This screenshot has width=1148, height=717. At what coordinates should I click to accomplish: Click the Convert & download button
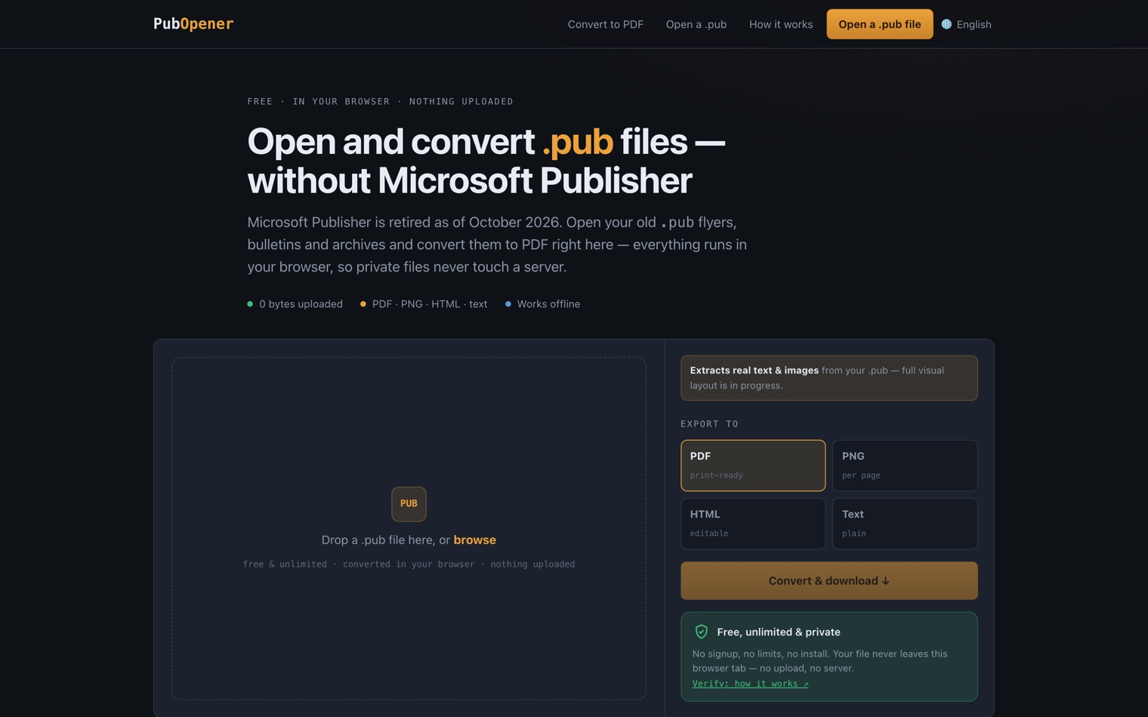point(829,580)
